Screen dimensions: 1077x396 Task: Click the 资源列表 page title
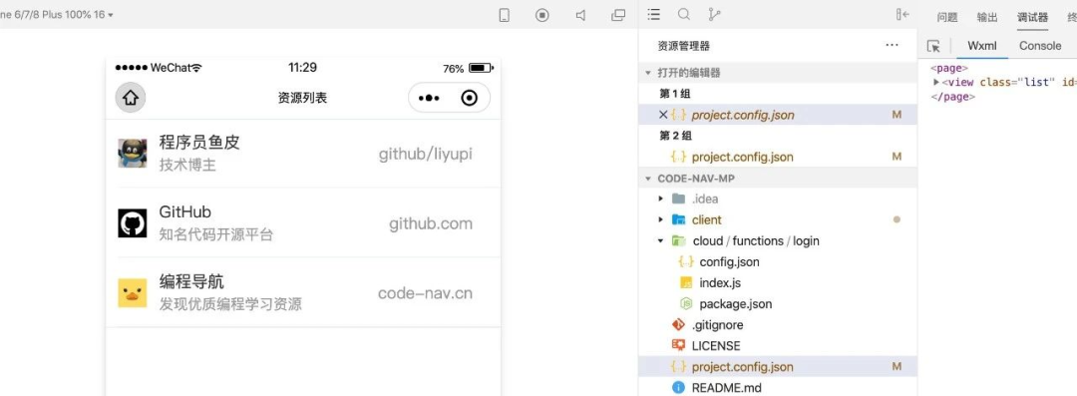tap(302, 98)
